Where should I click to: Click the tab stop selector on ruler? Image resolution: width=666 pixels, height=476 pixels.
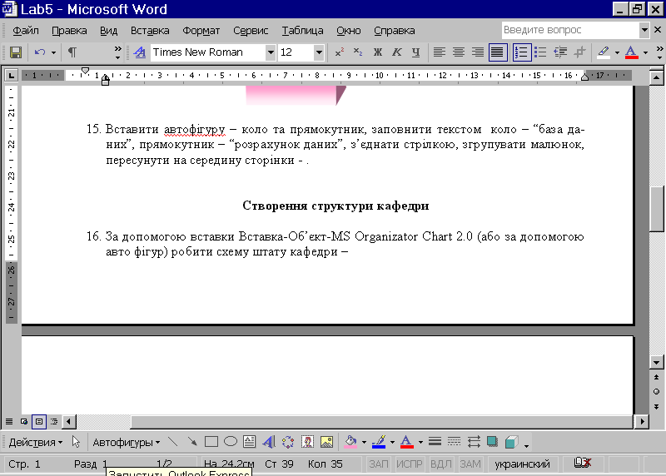pos(11,76)
